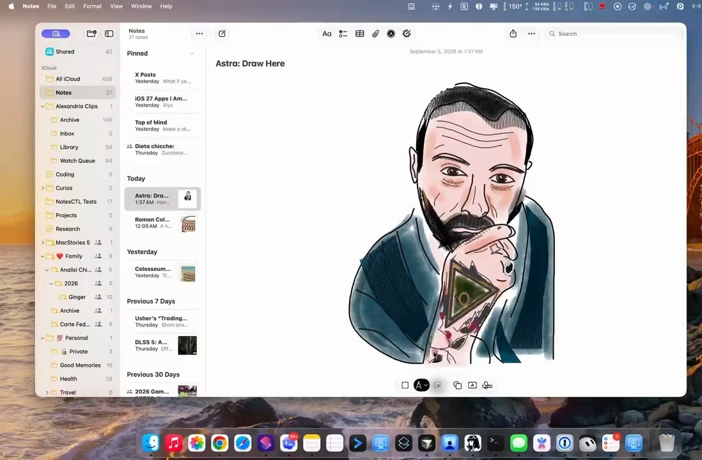Click the Astra: Draw Here note title
Image resolution: width=702 pixels, height=460 pixels.
(250, 63)
